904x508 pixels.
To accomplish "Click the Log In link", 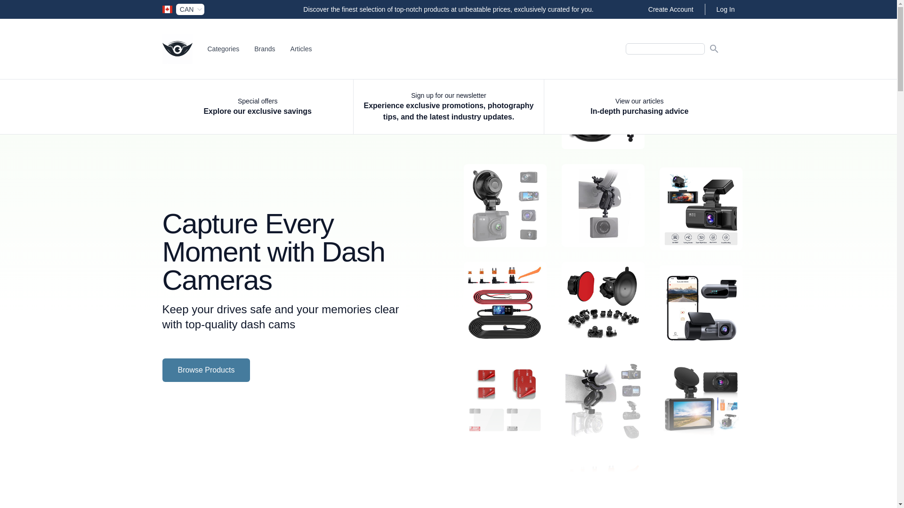I will tap(725, 9).
